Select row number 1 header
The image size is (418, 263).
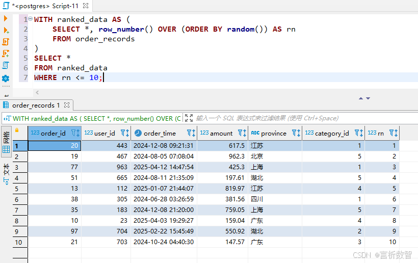[20, 146]
